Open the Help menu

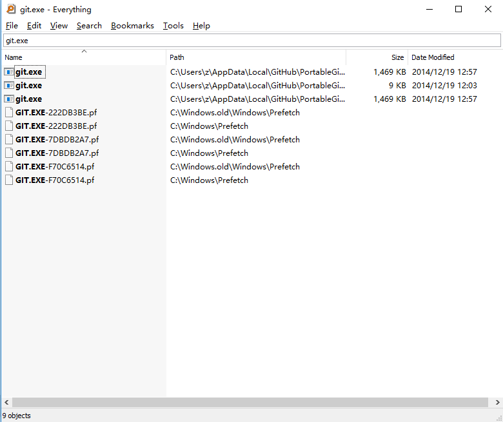click(x=201, y=26)
